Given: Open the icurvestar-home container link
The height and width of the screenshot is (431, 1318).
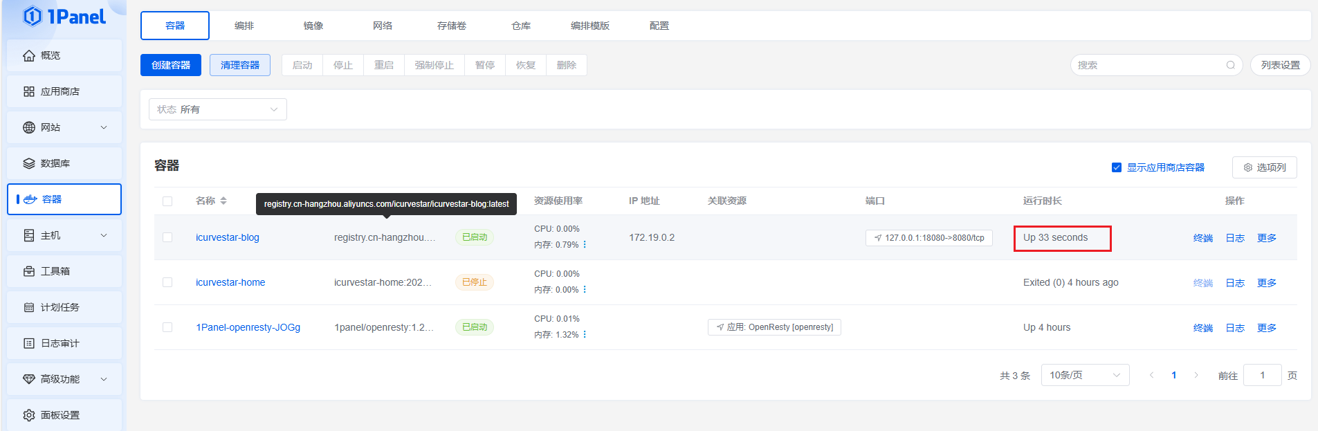Looking at the screenshot, I should [230, 282].
